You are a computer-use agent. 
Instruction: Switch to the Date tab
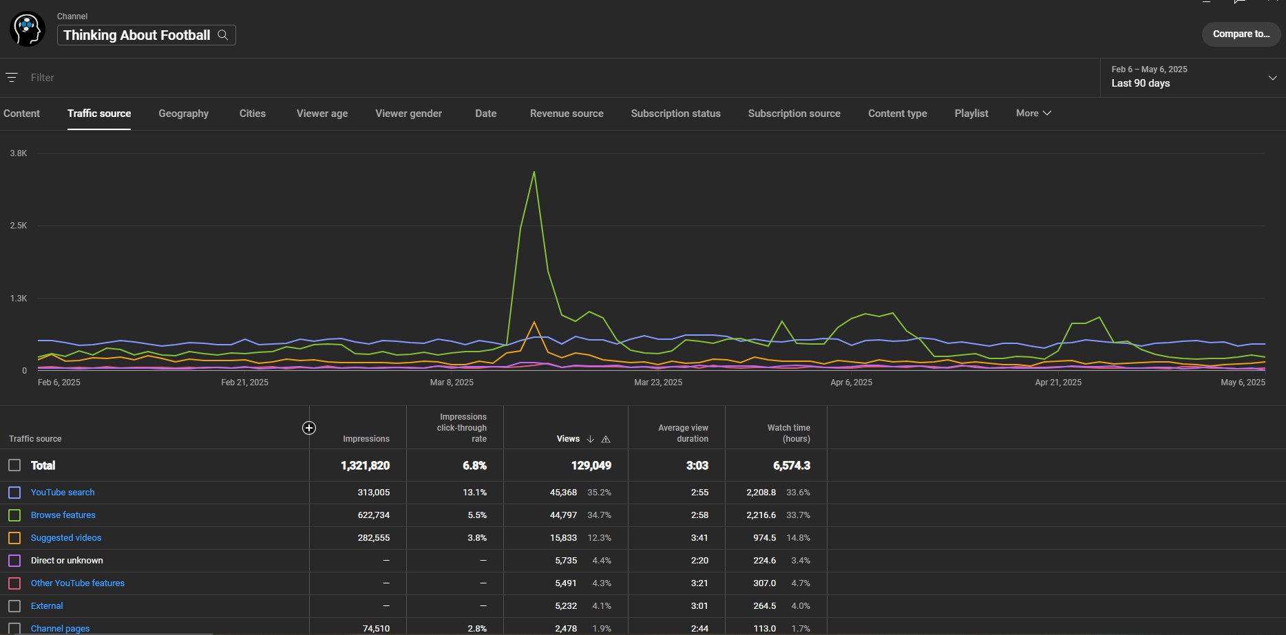point(486,114)
